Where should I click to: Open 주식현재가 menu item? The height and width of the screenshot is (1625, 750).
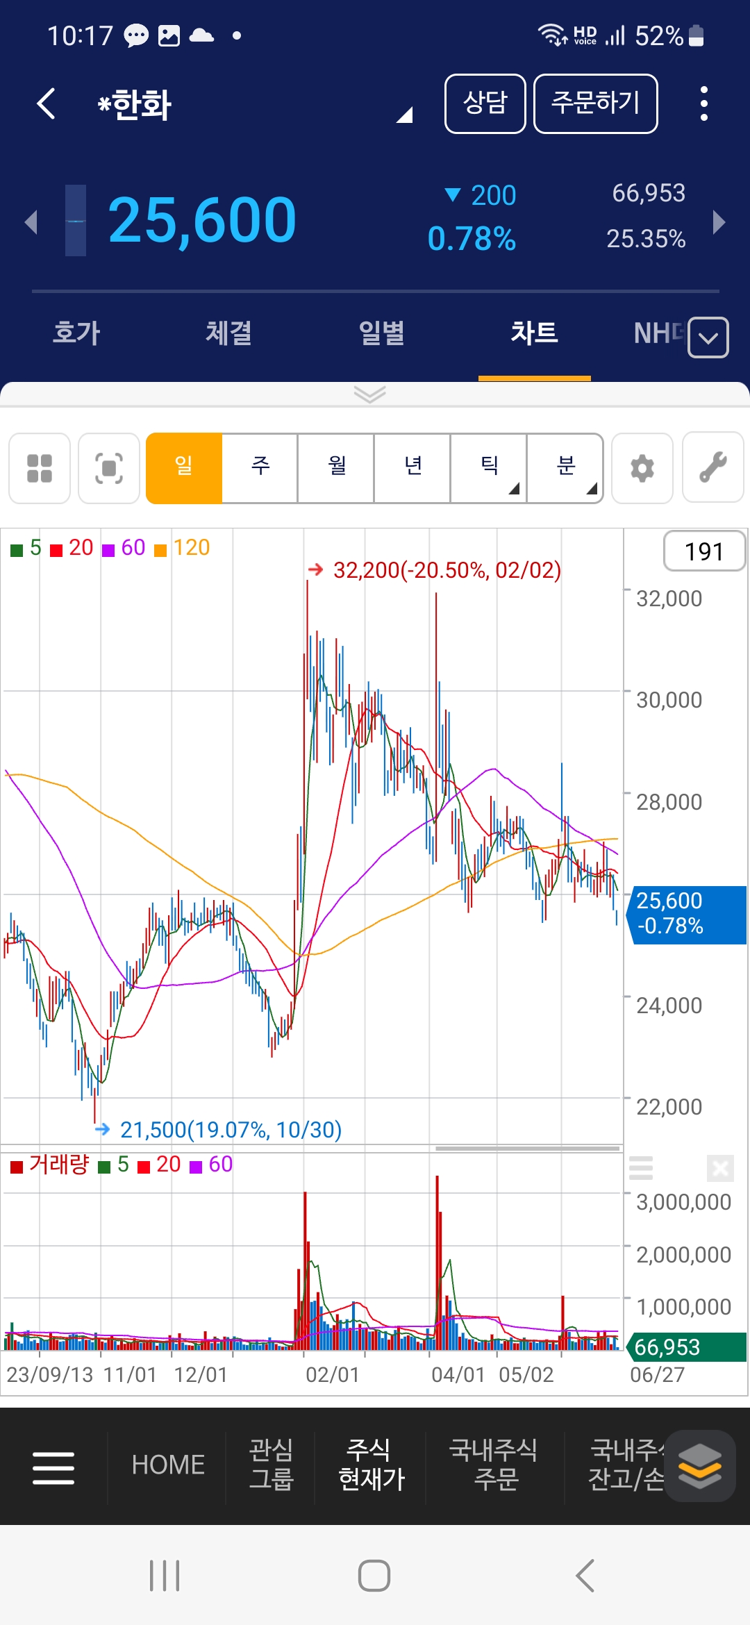(371, 1465)
